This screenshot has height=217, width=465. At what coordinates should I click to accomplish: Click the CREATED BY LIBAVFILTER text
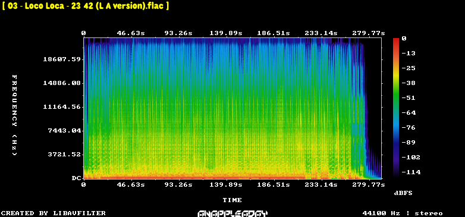54,213
